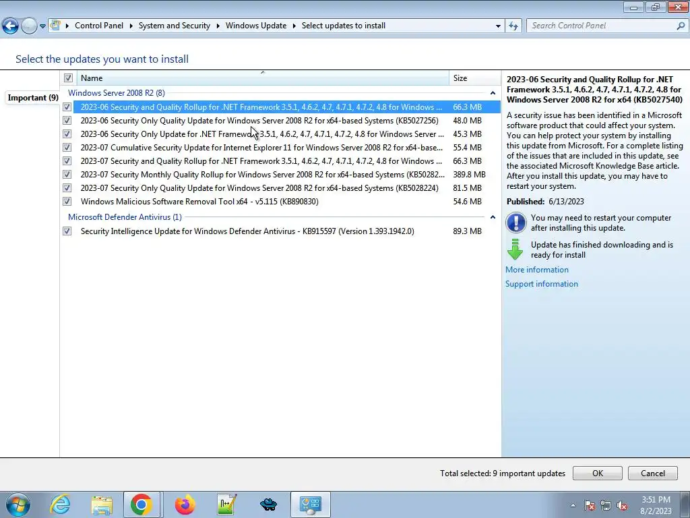Uncheck 2023-06 Security Only Update for .NET

tap(67, 134)
